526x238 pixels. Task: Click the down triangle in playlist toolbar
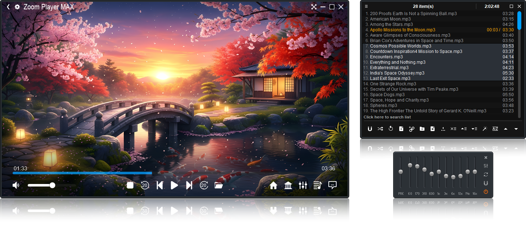tap(516, 129)
